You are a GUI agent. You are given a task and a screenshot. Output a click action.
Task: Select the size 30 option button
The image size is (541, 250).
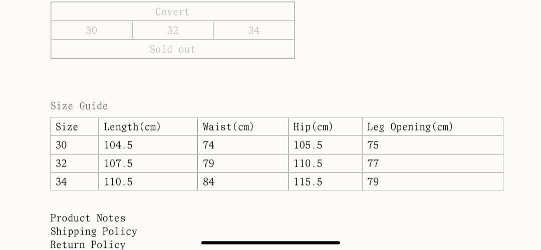click(x=92, y=31)
